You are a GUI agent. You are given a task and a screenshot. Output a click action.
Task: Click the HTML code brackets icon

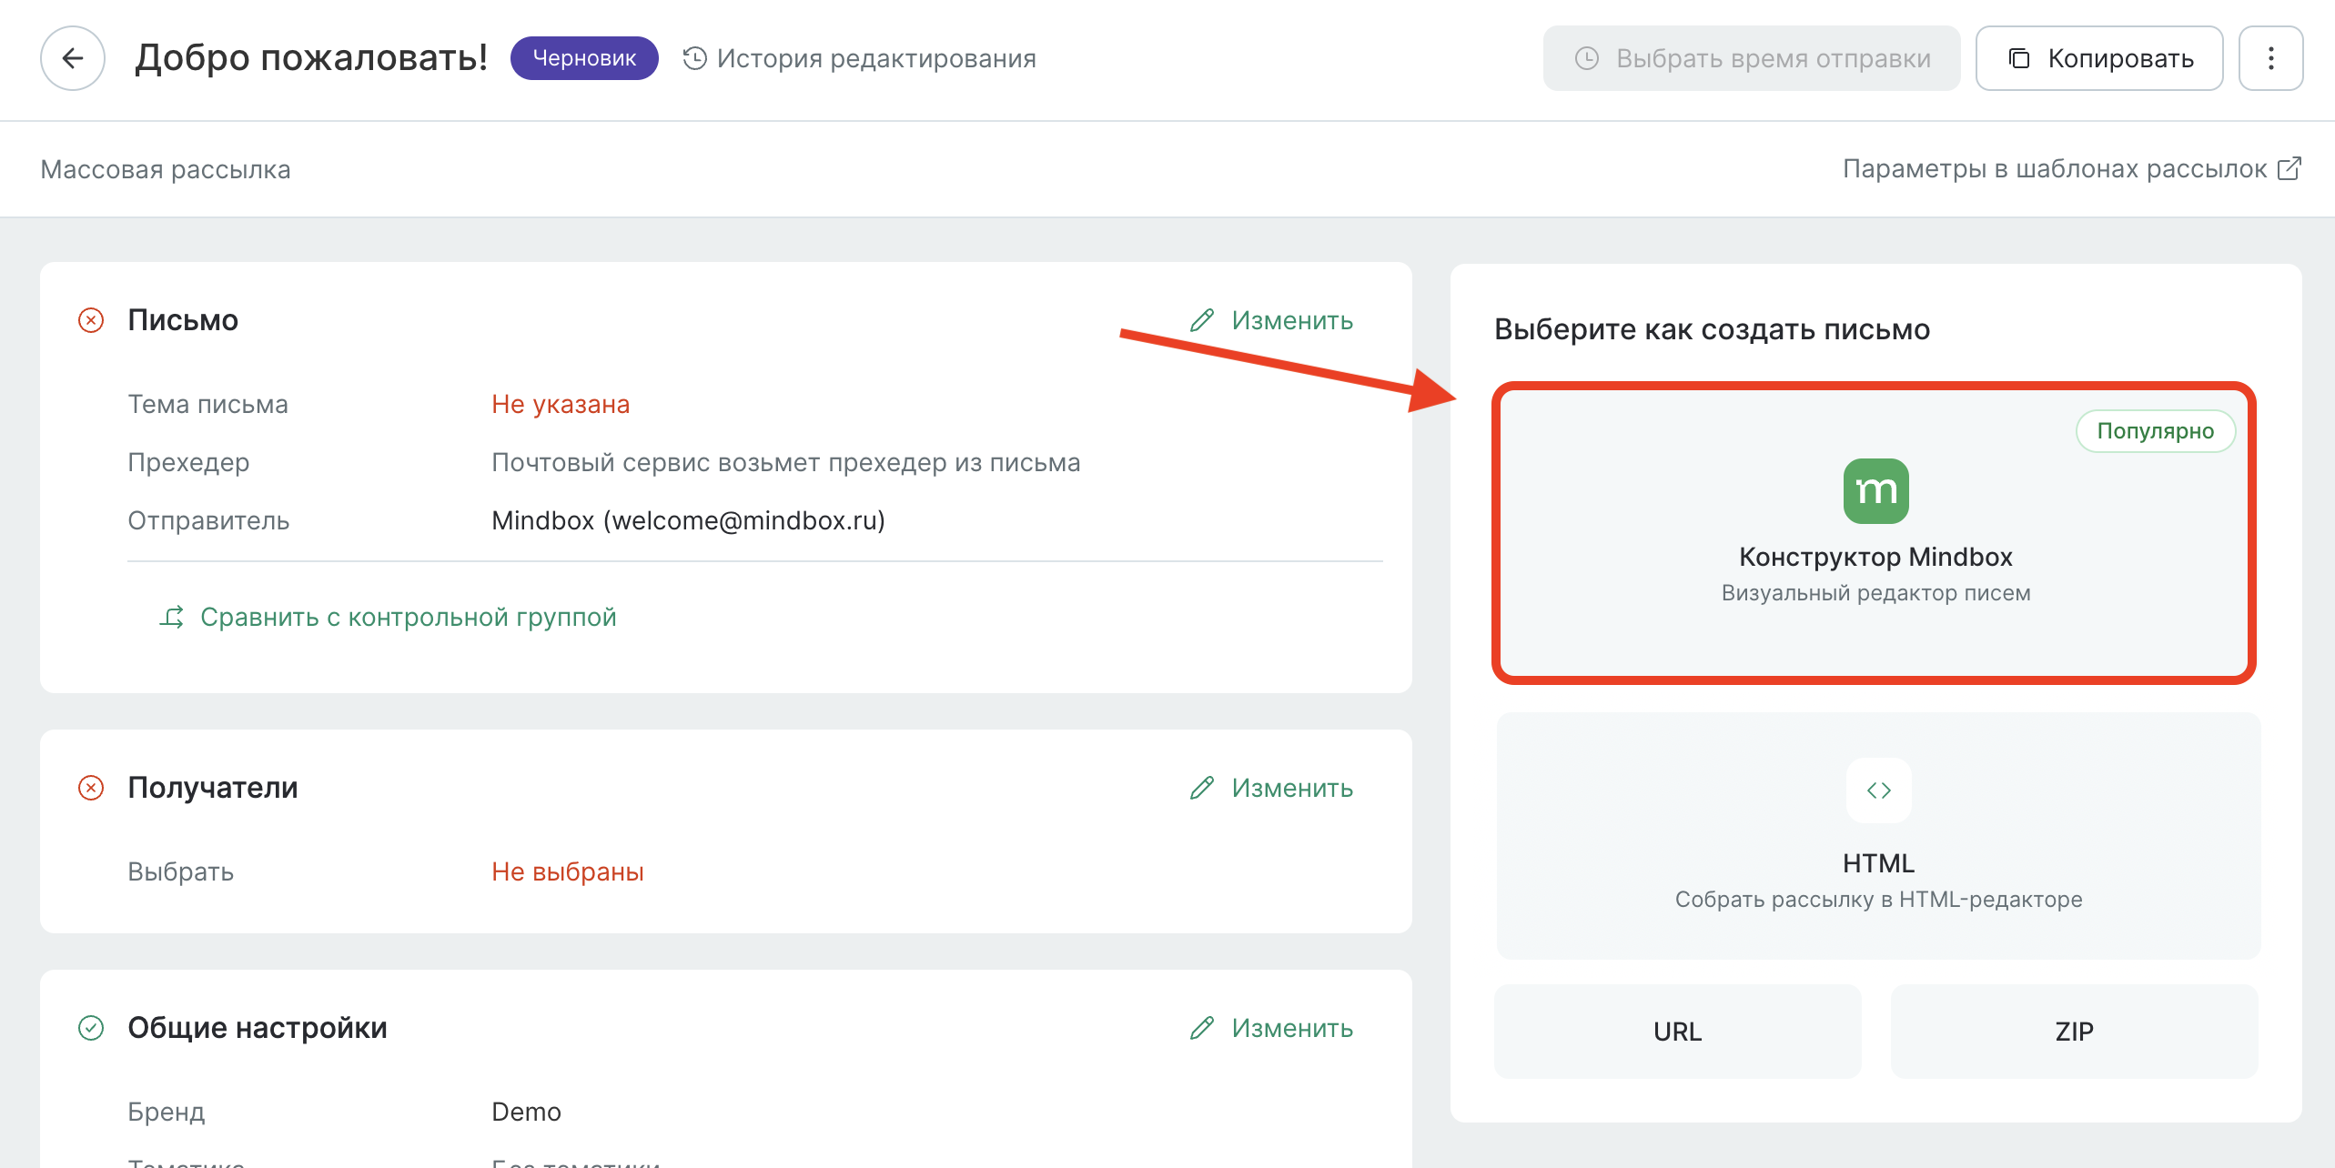coord(1877,790)
